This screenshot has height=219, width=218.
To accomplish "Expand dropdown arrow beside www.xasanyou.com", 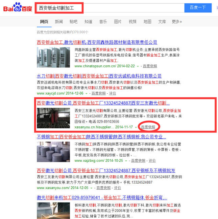I will [91, 188].
